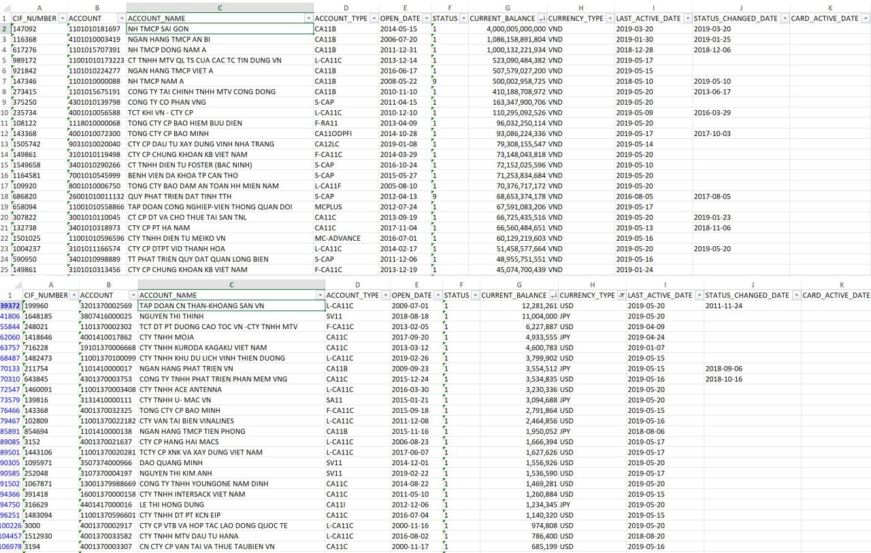Click account cell 3807416000025
Screen dimensions: 871x553
[108, 316]
